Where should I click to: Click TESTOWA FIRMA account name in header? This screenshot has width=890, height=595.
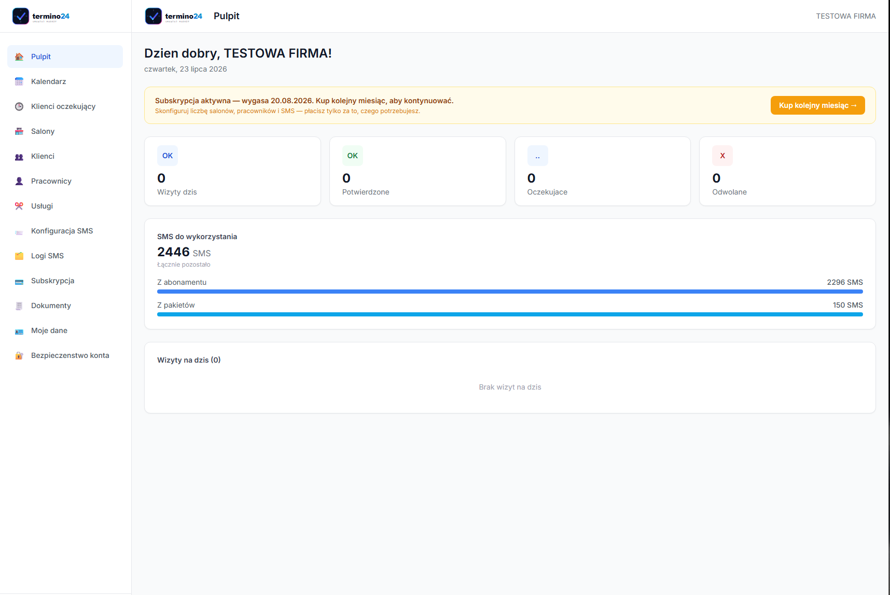(x=845, y=16)
